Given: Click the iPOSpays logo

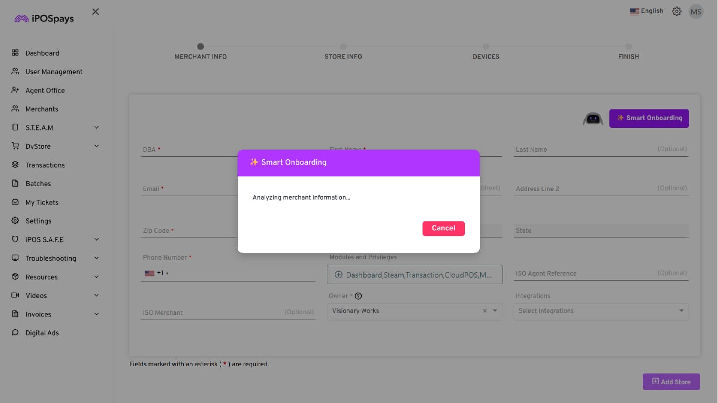Looking at the screenshot, I should tap(44, 19).
